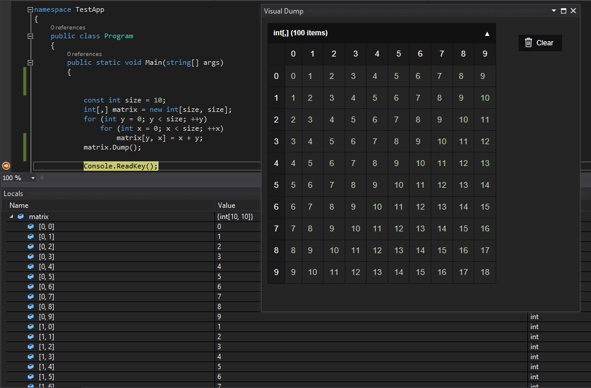
Task: Click the TestApp namespace name in the code
Action: point(90,10)
